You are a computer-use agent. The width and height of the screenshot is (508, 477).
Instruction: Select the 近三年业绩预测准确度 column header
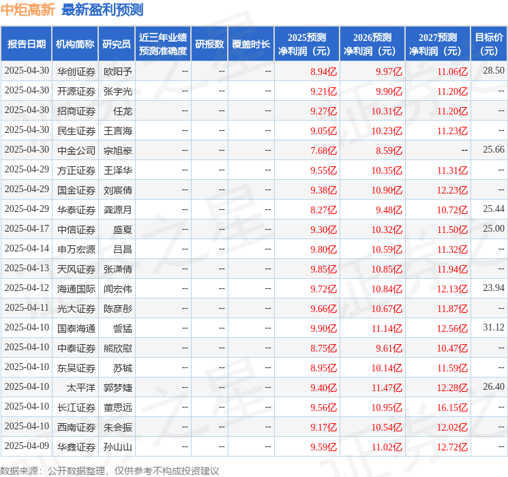click(x=163, y=44)
